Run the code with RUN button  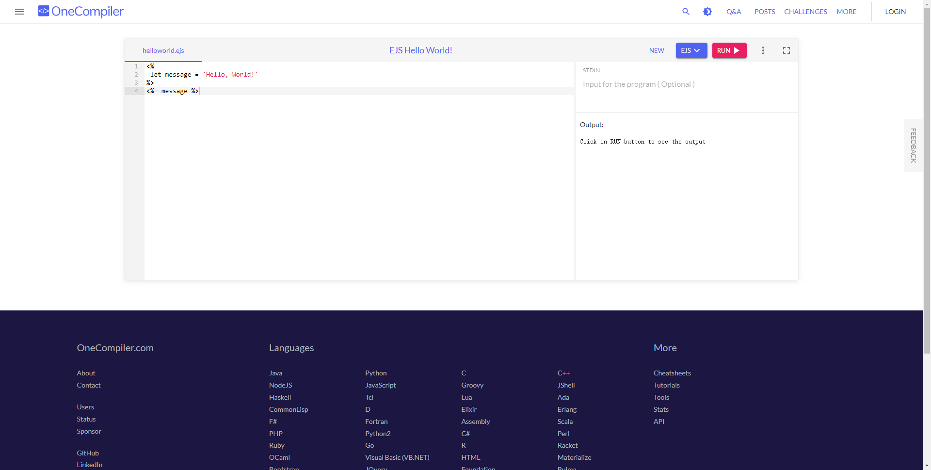coord(729,50)
